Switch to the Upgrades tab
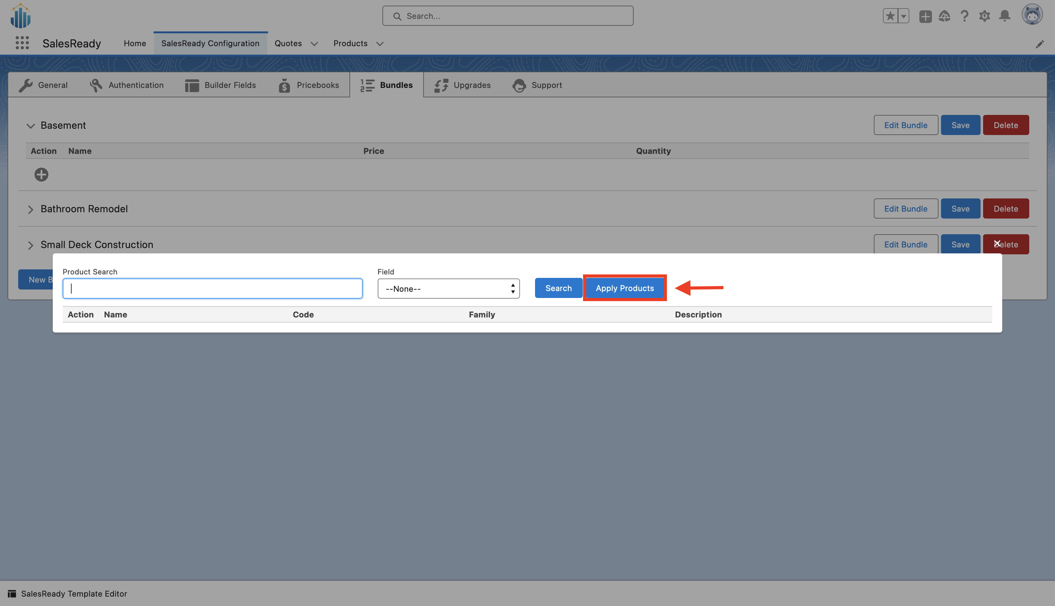Viewport: 1055px width, 606px height. pyautogui.click(x=463, y=85)
